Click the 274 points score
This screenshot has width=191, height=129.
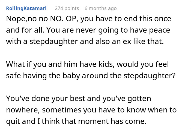coord(67,8)
